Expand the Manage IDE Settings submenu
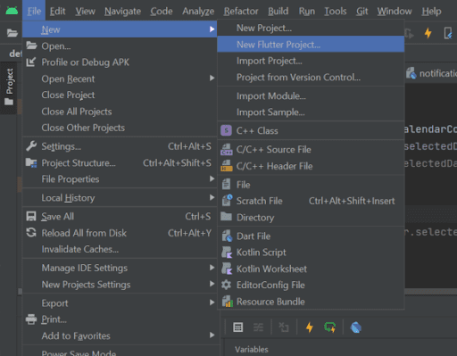 (x=119, y=268)
